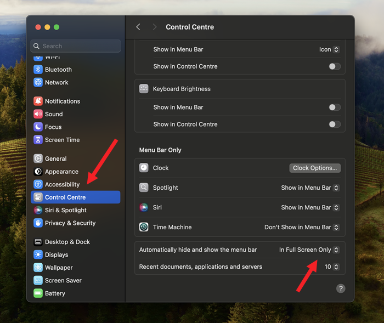This screenshot has height=323, width=384.
Task: Click the Wallpaper flower icon
Action: tap(38, 268)
